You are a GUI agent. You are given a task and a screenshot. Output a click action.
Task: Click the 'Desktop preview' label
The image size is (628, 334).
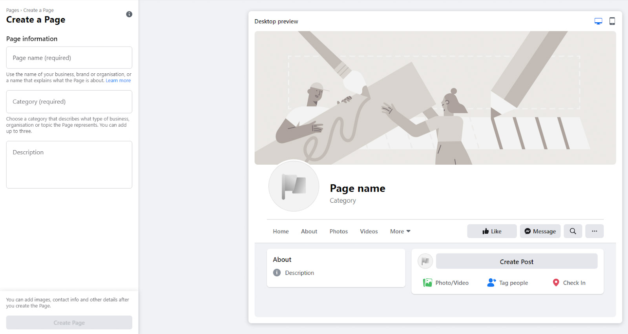[276, 22]
